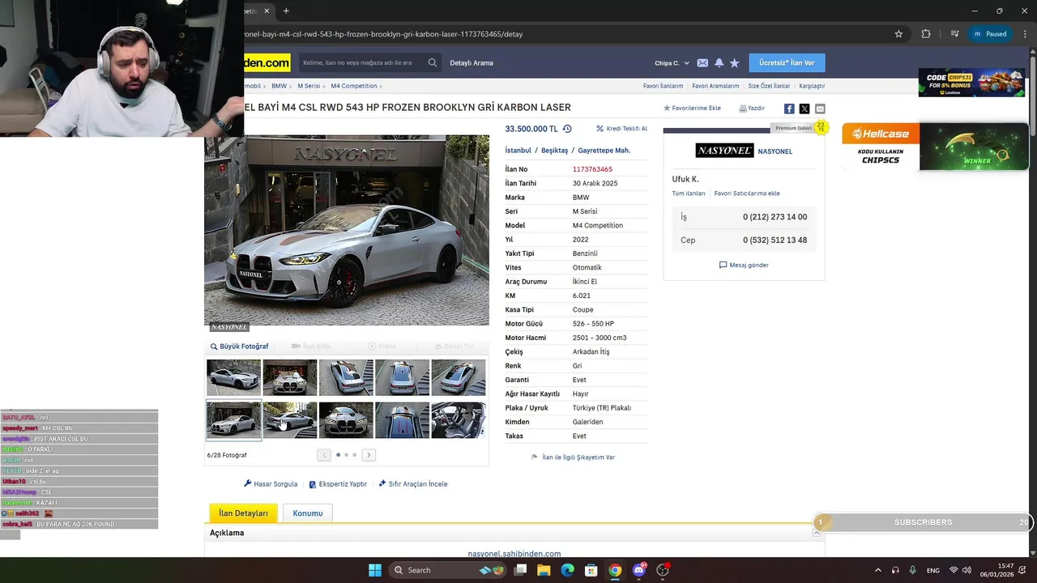Click the Nasyonel gallery logo
Screen dimensions: 1037x583
(724, 151)
